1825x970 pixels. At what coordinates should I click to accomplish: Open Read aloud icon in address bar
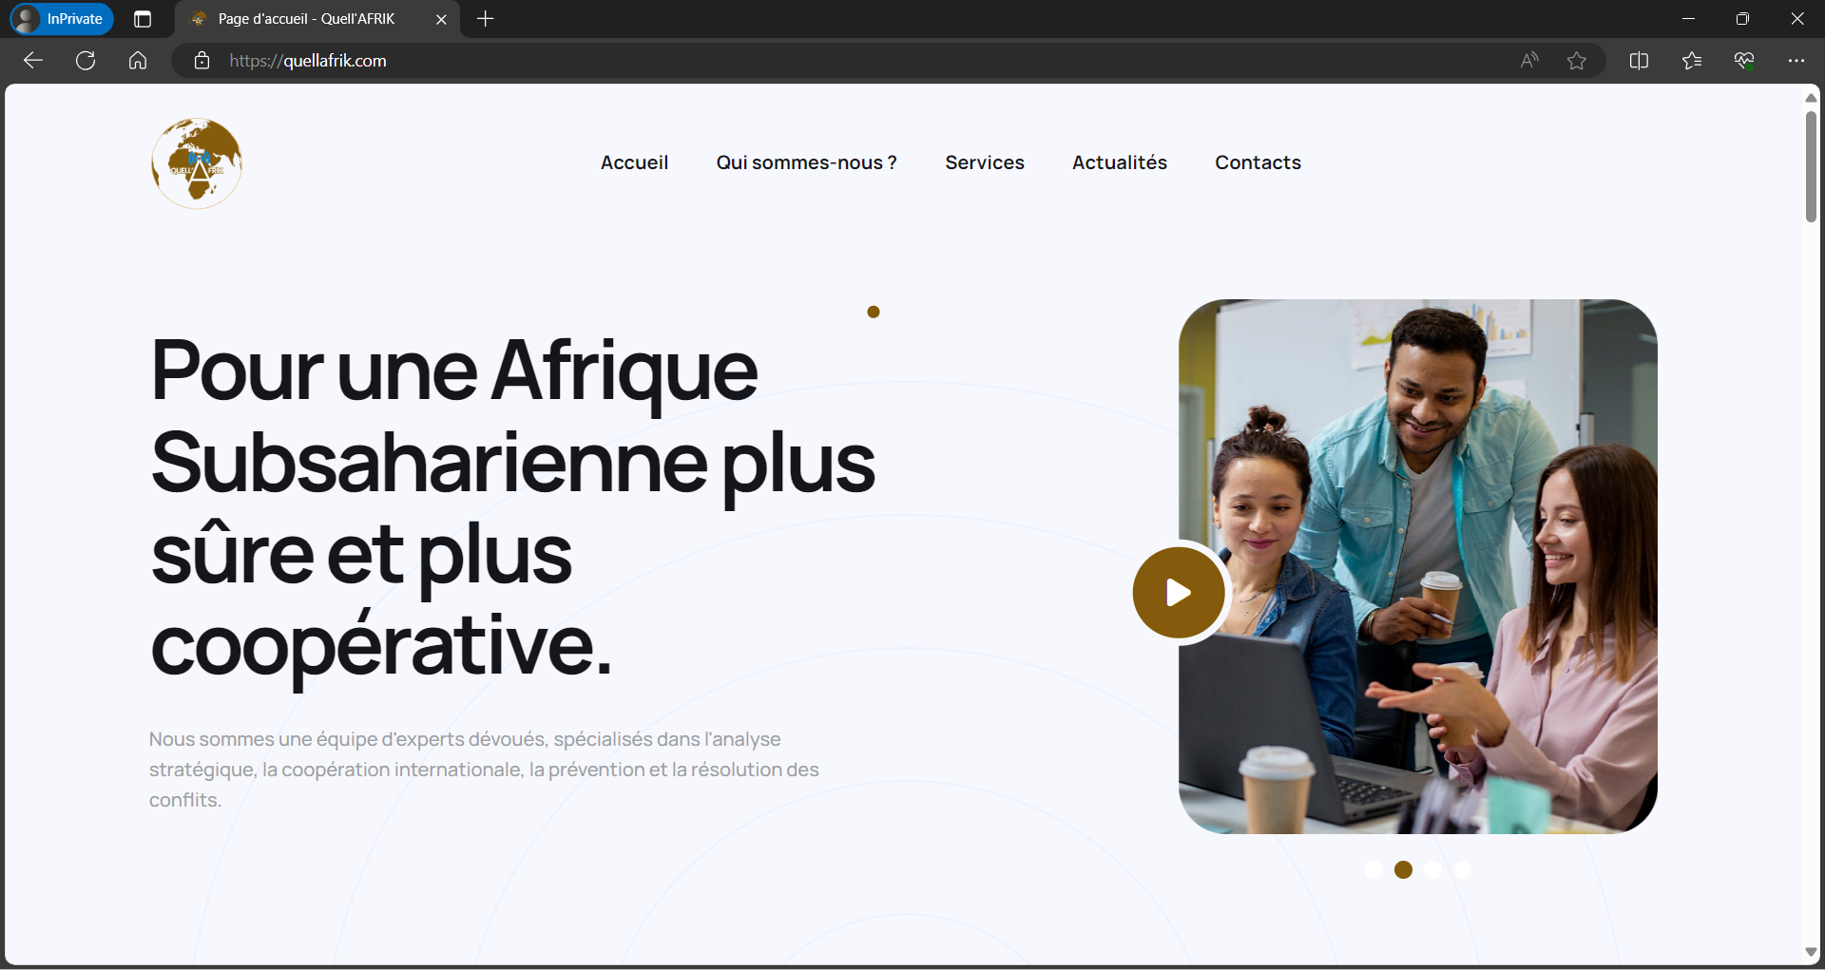1529,61
